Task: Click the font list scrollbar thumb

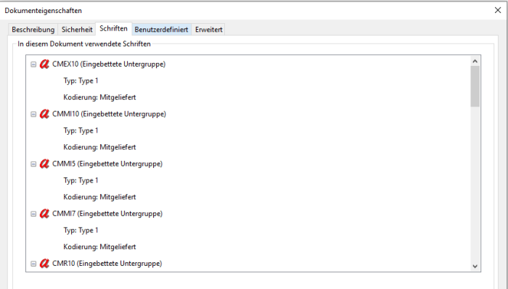Action: [x=475, y=86]
